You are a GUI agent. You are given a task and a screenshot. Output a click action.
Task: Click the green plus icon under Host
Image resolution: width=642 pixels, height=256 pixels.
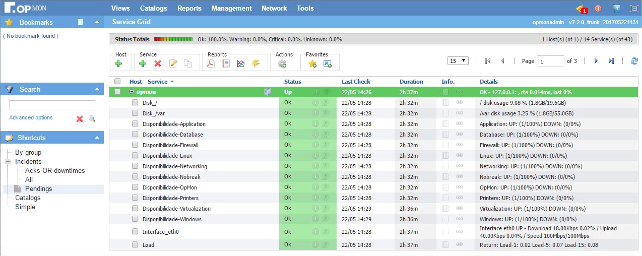coord(118,63)
